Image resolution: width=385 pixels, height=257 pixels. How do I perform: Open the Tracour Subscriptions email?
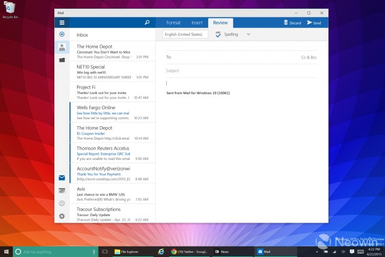(x=113, y=214)
